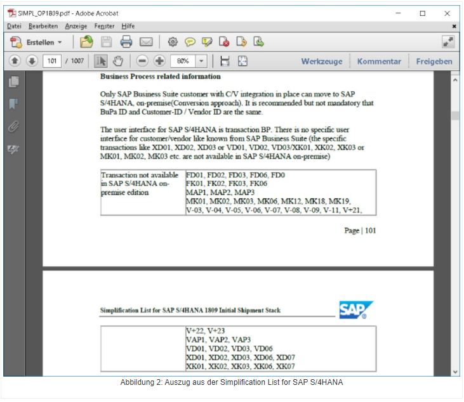This screenshot has width=464, height=402.
Task: Show page thumbnails in sidebar
Action: click(x=14, y=82)
